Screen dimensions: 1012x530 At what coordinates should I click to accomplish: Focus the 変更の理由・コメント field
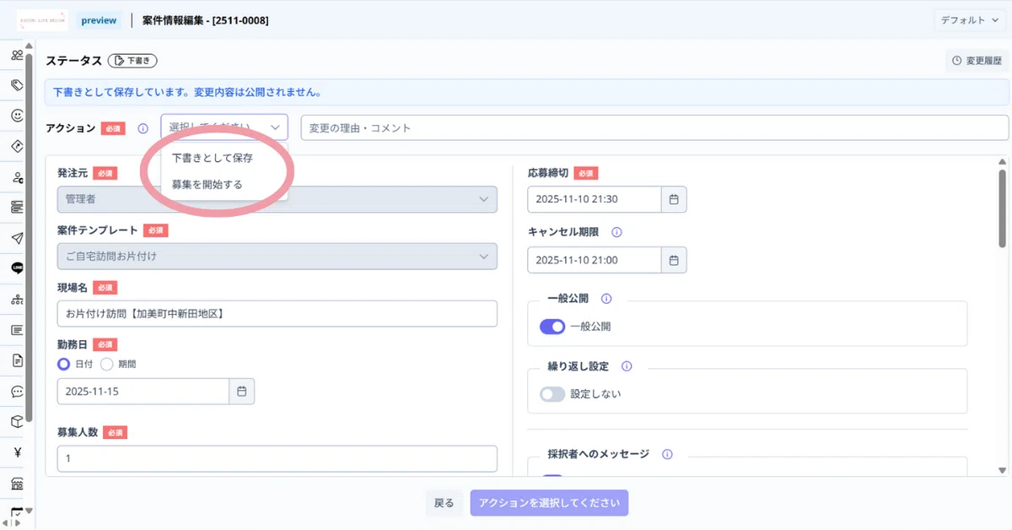[x=654, y=127]
